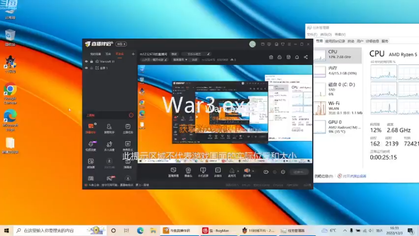The width and height of the screenshot is (419, 236).
Task: Open the hamburger menu in title bar
Action: tap(289, 44)
